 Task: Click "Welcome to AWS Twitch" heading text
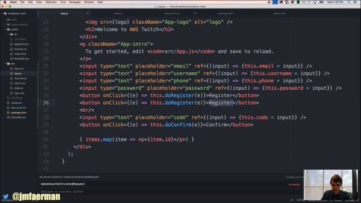pyautogui.click(x=128, y=29)
